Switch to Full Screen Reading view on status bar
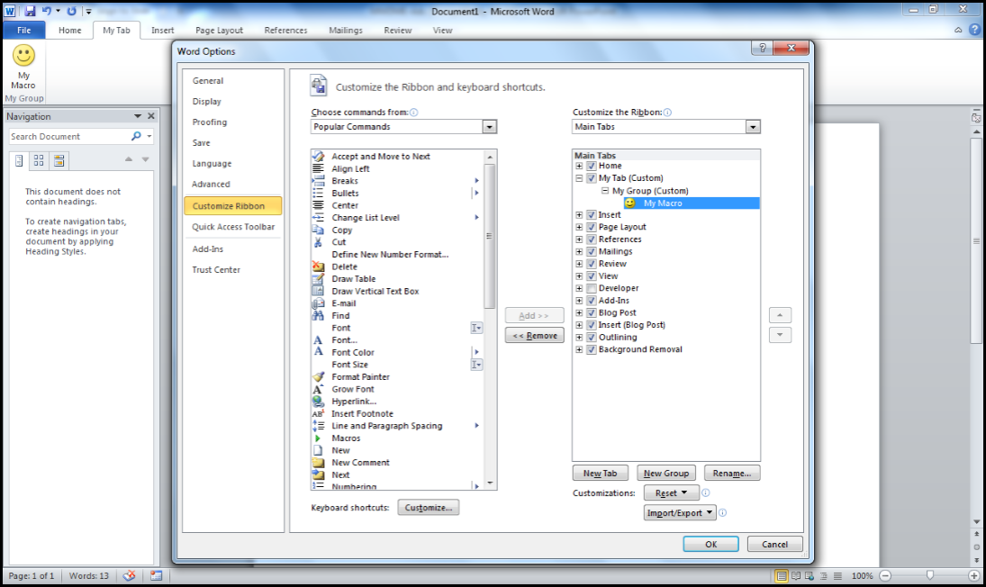Image resolution: width=986 pixels, height=587 pixels. point(796,575)
